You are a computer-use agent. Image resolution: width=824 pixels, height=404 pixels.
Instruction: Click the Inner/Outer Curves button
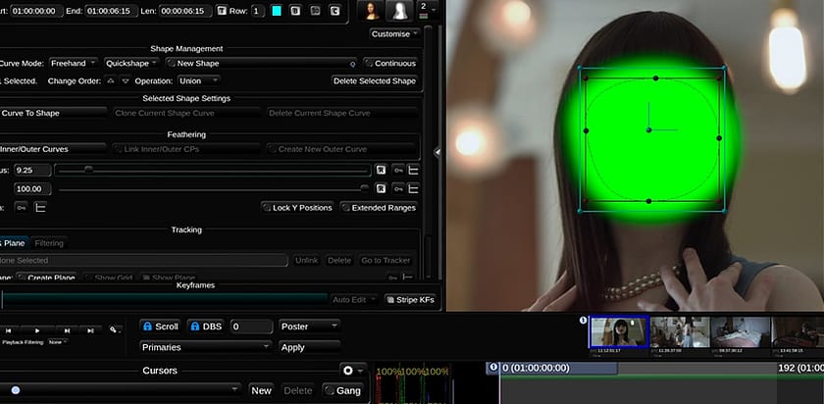pyautogui.click(x=53, y=149)
